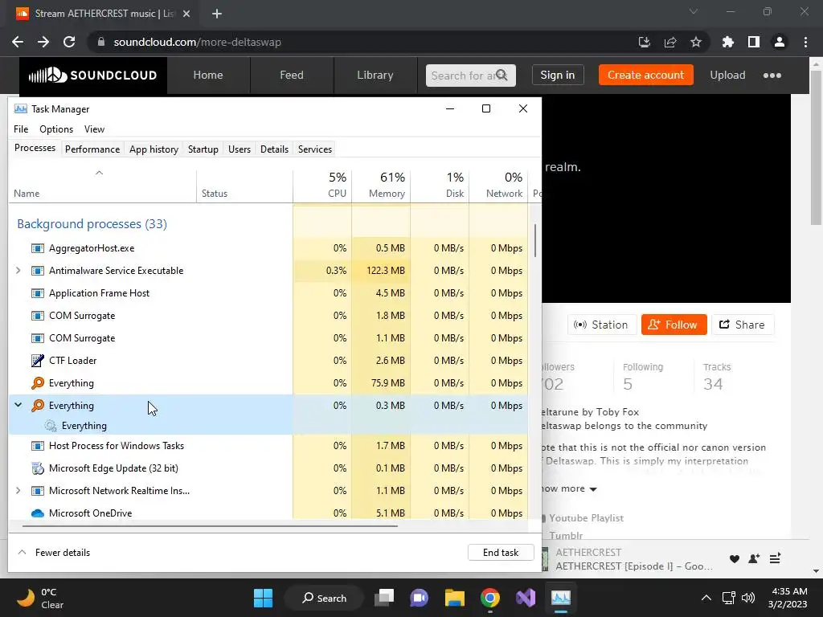The height and width of the screenshot is (617, 823).
Task: Click the Task Manager horizontal scrollbar
Action: [210, 525]
